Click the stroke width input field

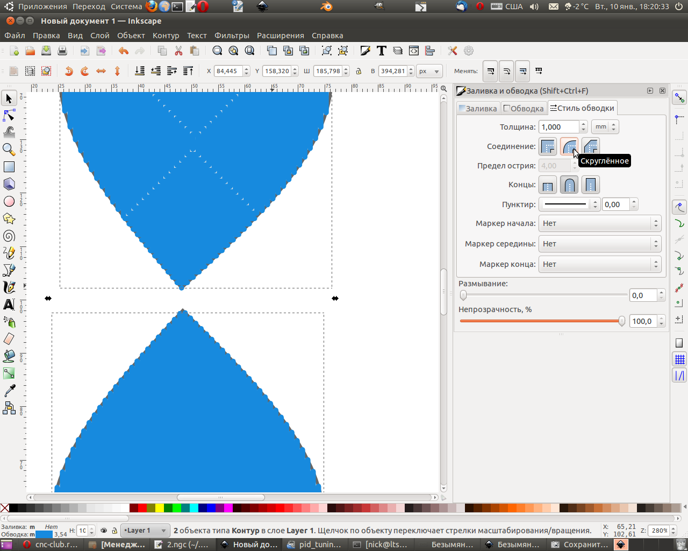pyautogui.click(x=559, y=127)
